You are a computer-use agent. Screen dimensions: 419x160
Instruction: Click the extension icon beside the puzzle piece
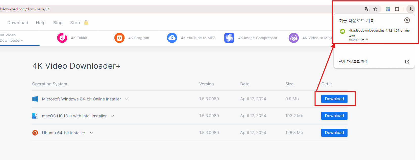(388, 9)
